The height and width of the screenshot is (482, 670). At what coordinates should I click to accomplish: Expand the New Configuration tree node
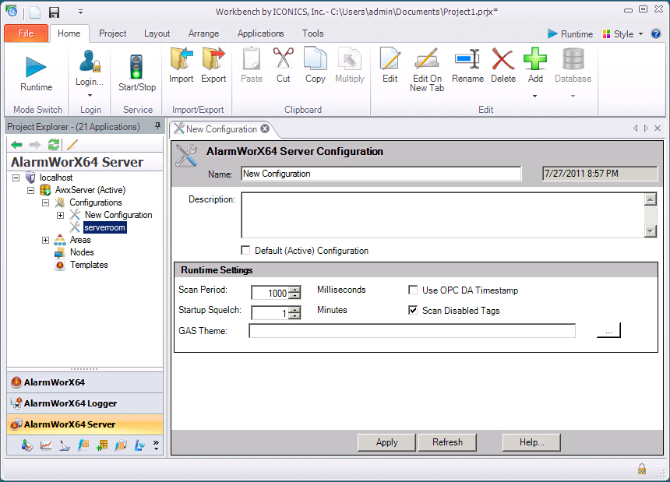click(x=61, y=215)
